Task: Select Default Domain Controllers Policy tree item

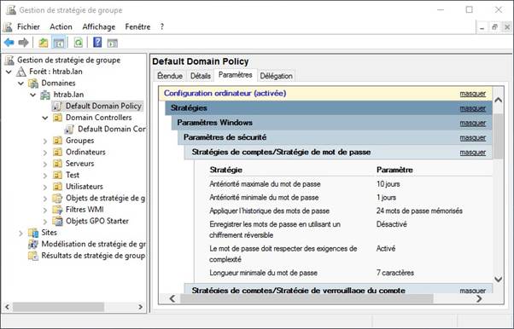Action: point(106,130)
